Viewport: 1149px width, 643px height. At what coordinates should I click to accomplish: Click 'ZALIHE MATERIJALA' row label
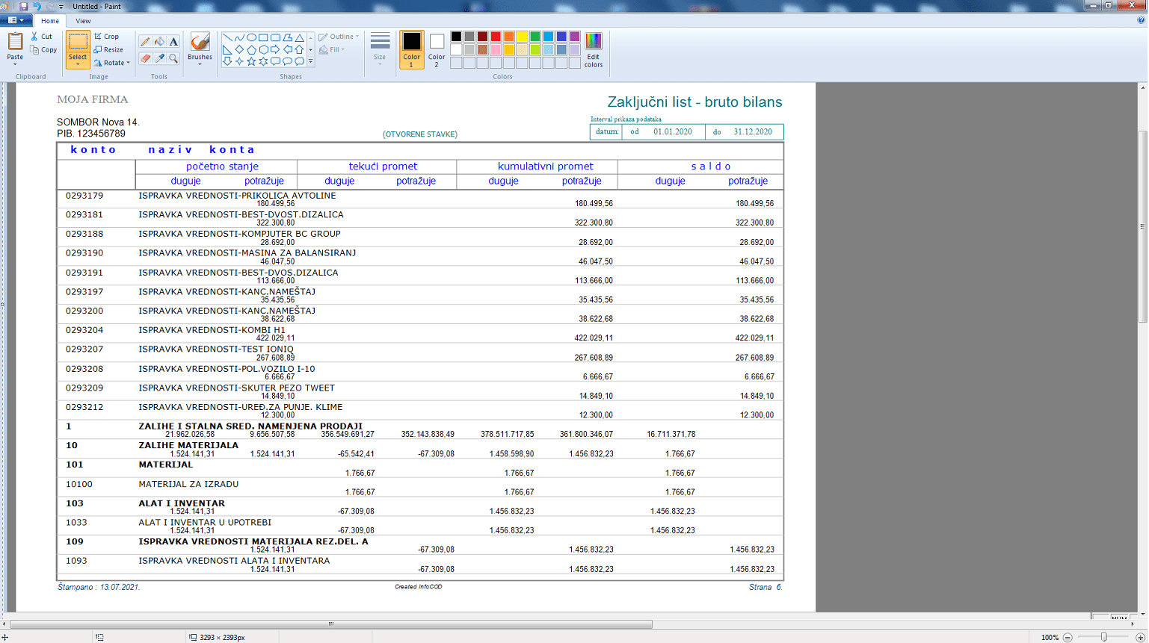click(188, 445)
